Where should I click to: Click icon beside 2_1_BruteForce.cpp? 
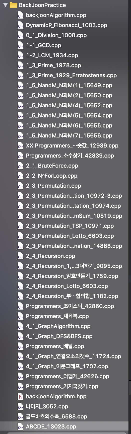[20, 166]
